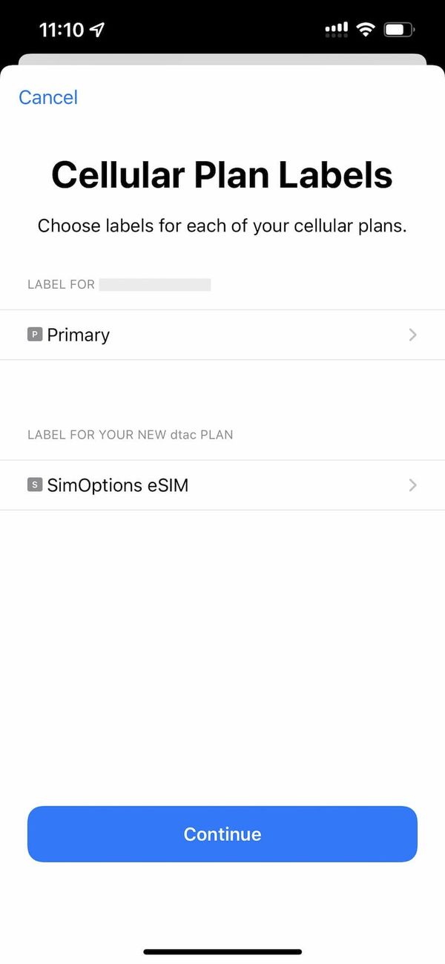Cancel the cellular plan labeling
The height and width of the screenshot is (964, 445).
tap(47, 97)
